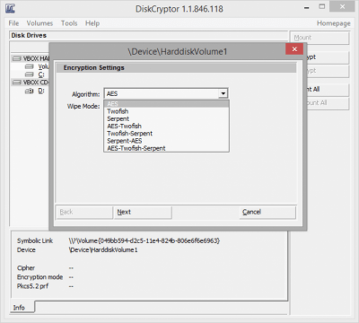Visit the Homepage link
Image resolution: width=359 pixels, height=323 pixels.
coord(334,23)
